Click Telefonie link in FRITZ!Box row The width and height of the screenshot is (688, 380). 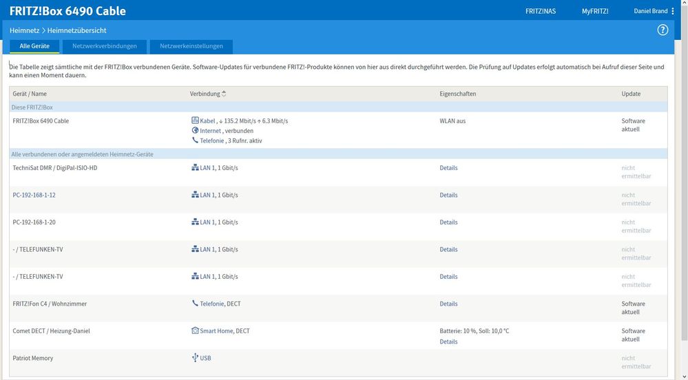[x=212, y=141]
